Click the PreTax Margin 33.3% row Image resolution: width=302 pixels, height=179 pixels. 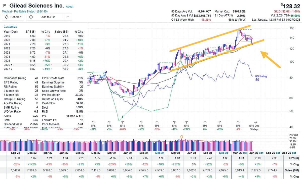(63, 95)
